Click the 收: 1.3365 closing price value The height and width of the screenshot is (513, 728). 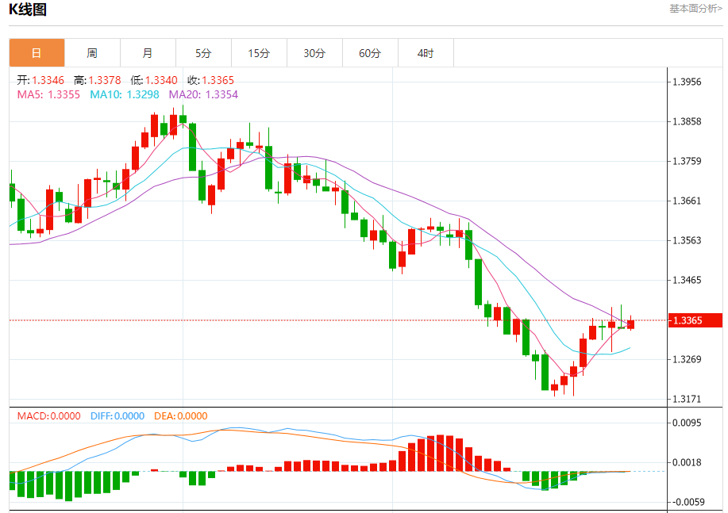(210, 80)
